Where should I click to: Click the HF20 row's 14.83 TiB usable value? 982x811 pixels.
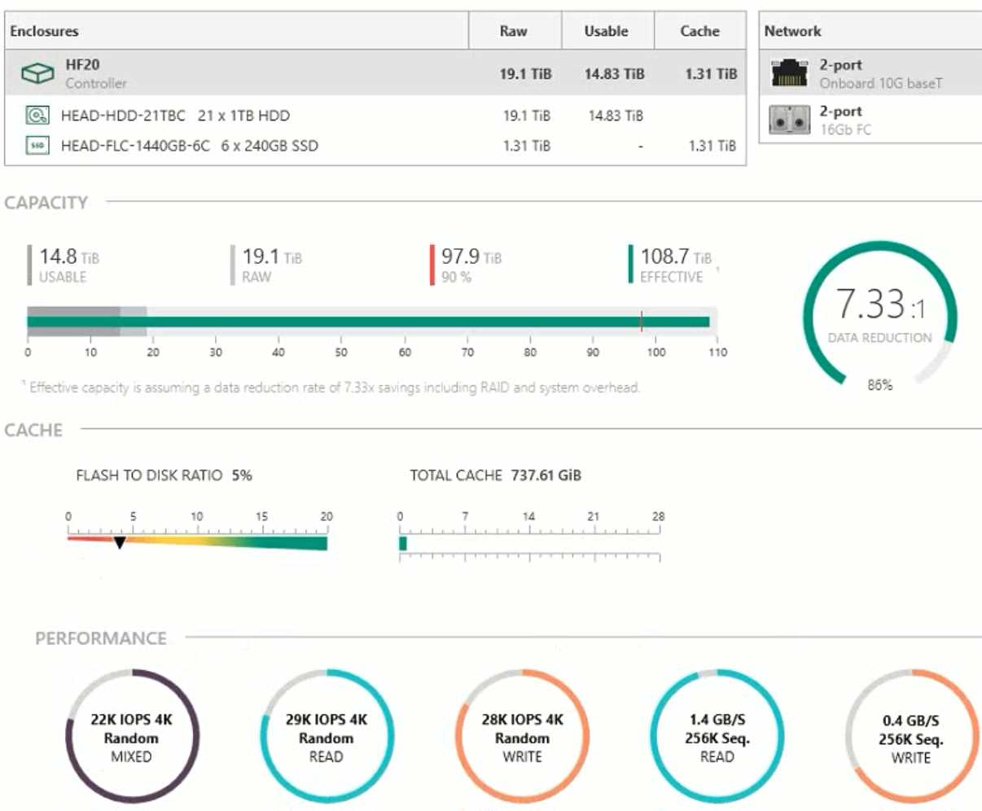[x=615, y=73]
